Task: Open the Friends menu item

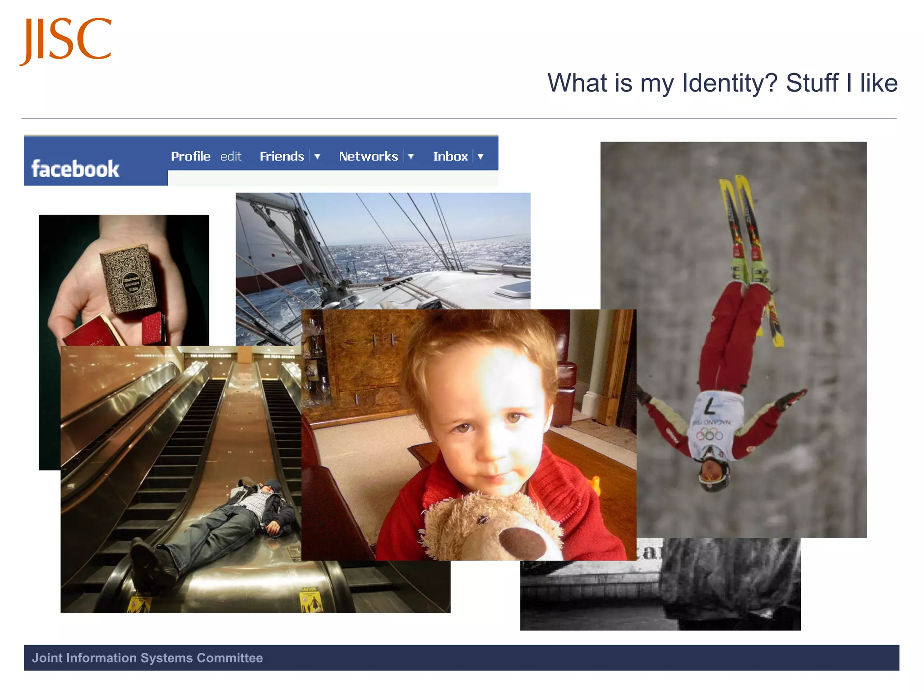Action: (282, 156)
